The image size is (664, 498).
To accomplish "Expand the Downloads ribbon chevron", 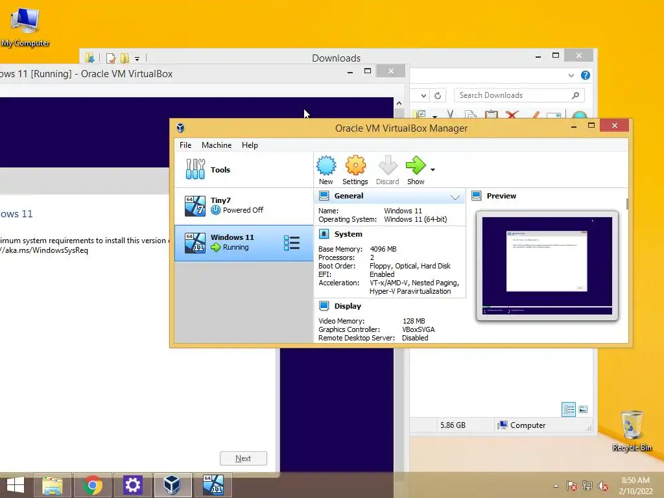I will [571, 75].
